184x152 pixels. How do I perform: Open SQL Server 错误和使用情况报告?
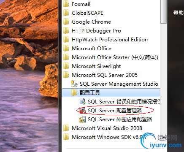click(x=124, y=102)
